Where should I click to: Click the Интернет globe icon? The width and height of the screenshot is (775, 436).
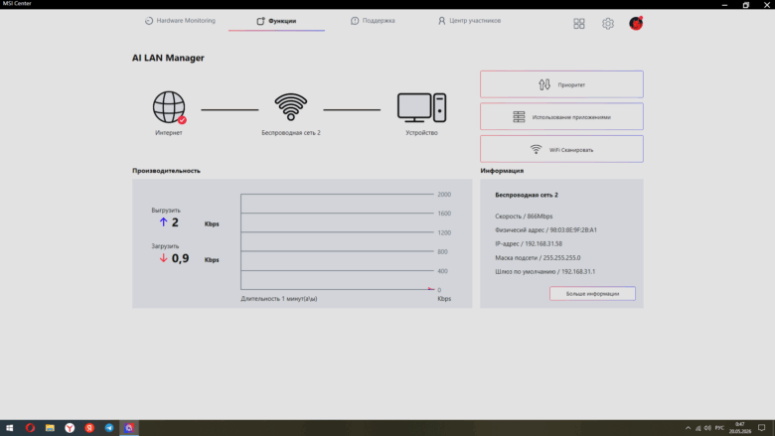[169, 106]
